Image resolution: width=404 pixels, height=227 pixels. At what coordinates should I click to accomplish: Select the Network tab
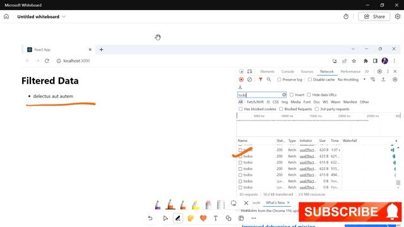[x=327, y=71]
